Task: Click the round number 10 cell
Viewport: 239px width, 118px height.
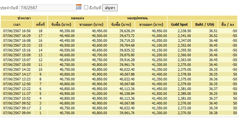Action: (41, 69)
